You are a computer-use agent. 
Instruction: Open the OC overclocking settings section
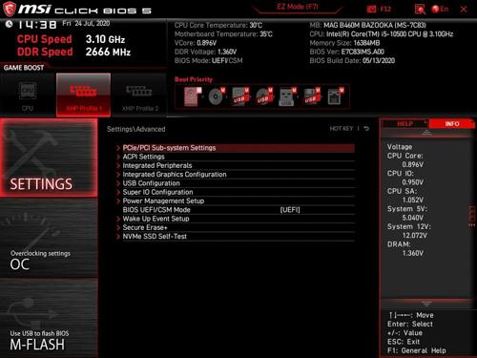(49, 239)
